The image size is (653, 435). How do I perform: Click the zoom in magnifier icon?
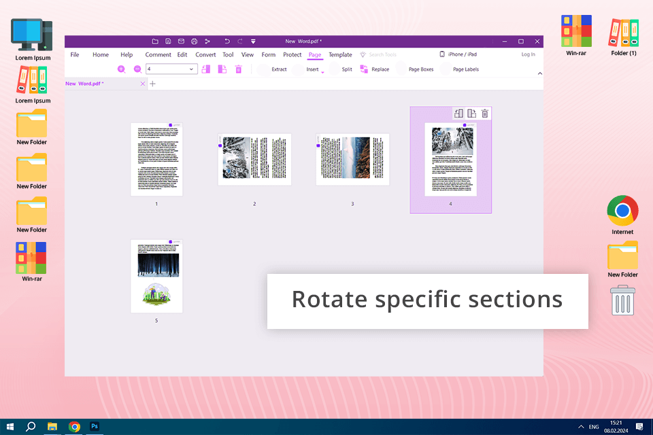pyautogui.click(x=121, y=69)
